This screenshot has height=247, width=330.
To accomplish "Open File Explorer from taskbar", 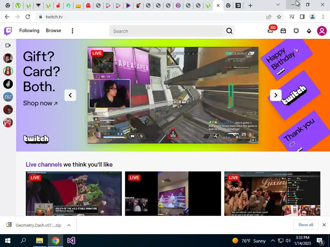I will point(39,241).
